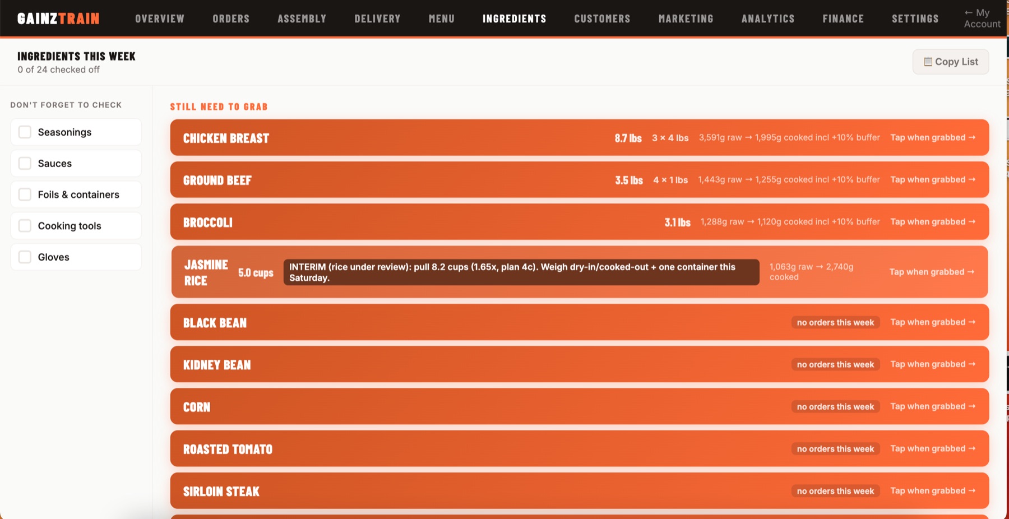Click Black Bean's no orders this week badge

835,322
